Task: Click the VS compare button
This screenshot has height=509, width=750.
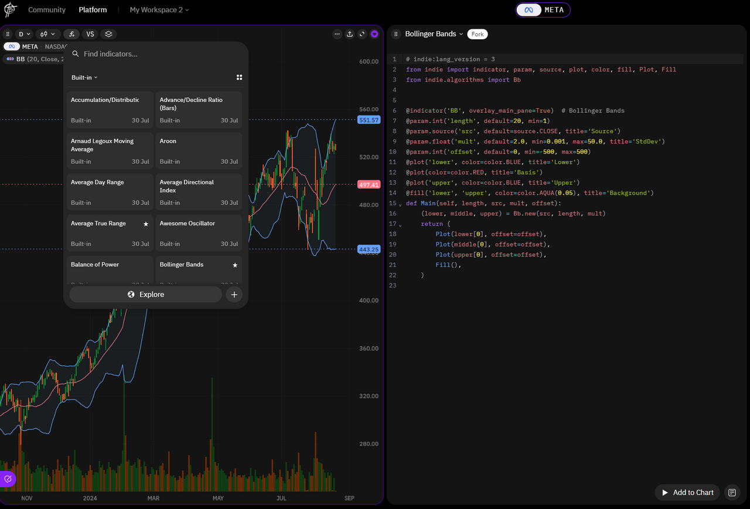Action: (90, 34)
